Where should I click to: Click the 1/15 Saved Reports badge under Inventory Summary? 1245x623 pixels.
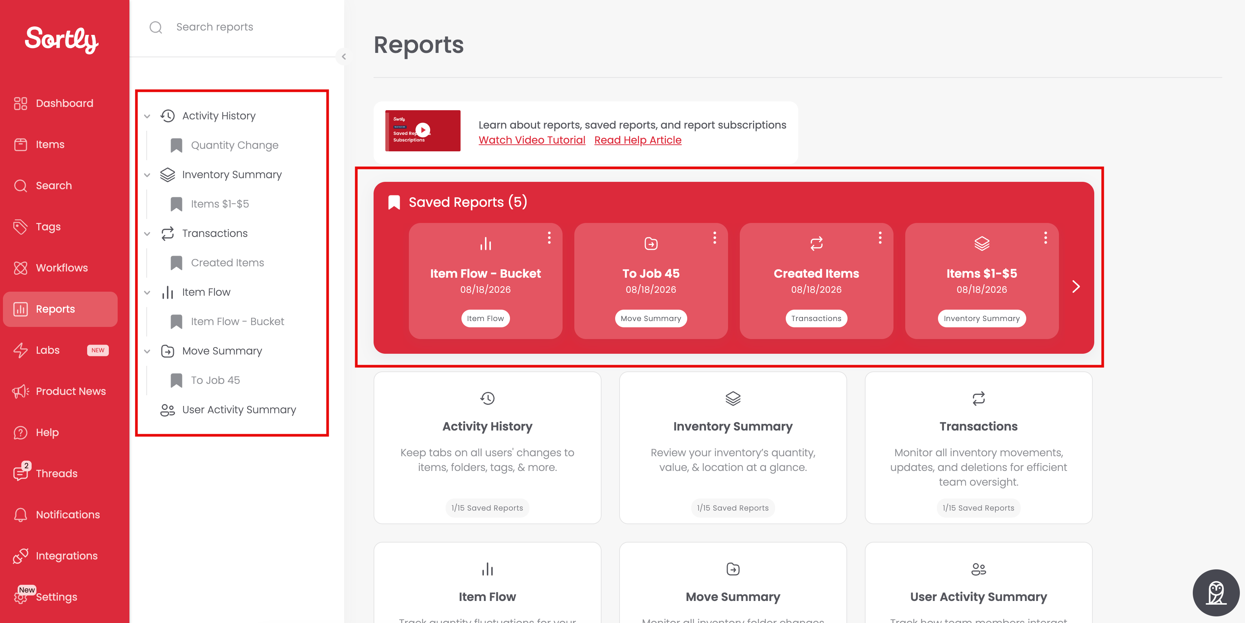click(x=733, y=508)
